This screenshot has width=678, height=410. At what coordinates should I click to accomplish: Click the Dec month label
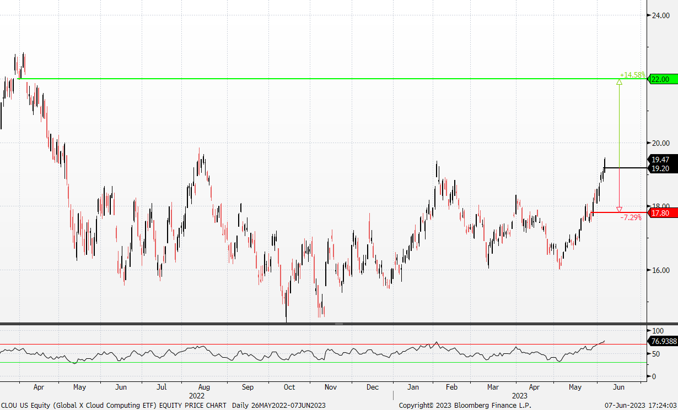coord(373,387)
